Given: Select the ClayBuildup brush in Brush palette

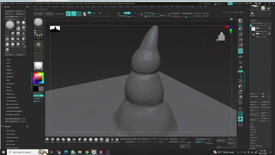Looking at the screenshot, I should (x=24, y=23).
